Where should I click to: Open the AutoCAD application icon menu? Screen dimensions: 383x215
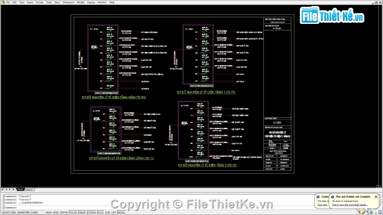[x=2, y=2]
